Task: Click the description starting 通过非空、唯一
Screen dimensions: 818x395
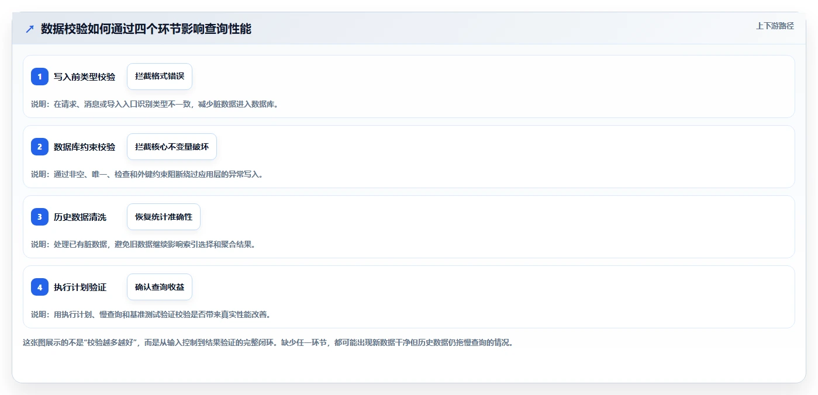Action: [147, 174]
